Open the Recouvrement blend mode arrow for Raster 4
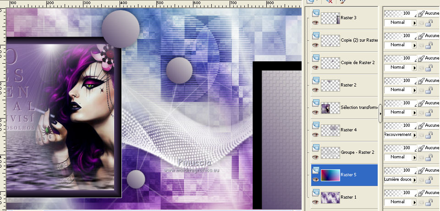This screenshot has height=211, width=440. point(414,135)
